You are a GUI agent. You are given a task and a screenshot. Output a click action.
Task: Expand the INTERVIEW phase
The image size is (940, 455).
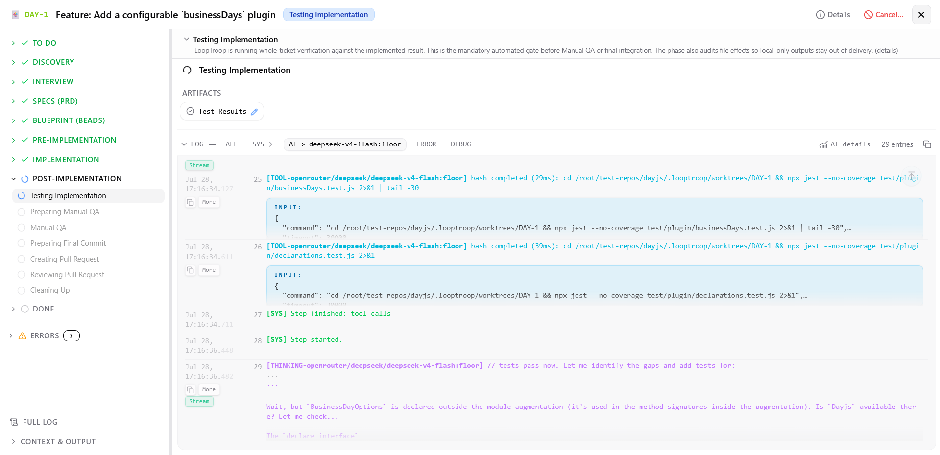point(13,82)
